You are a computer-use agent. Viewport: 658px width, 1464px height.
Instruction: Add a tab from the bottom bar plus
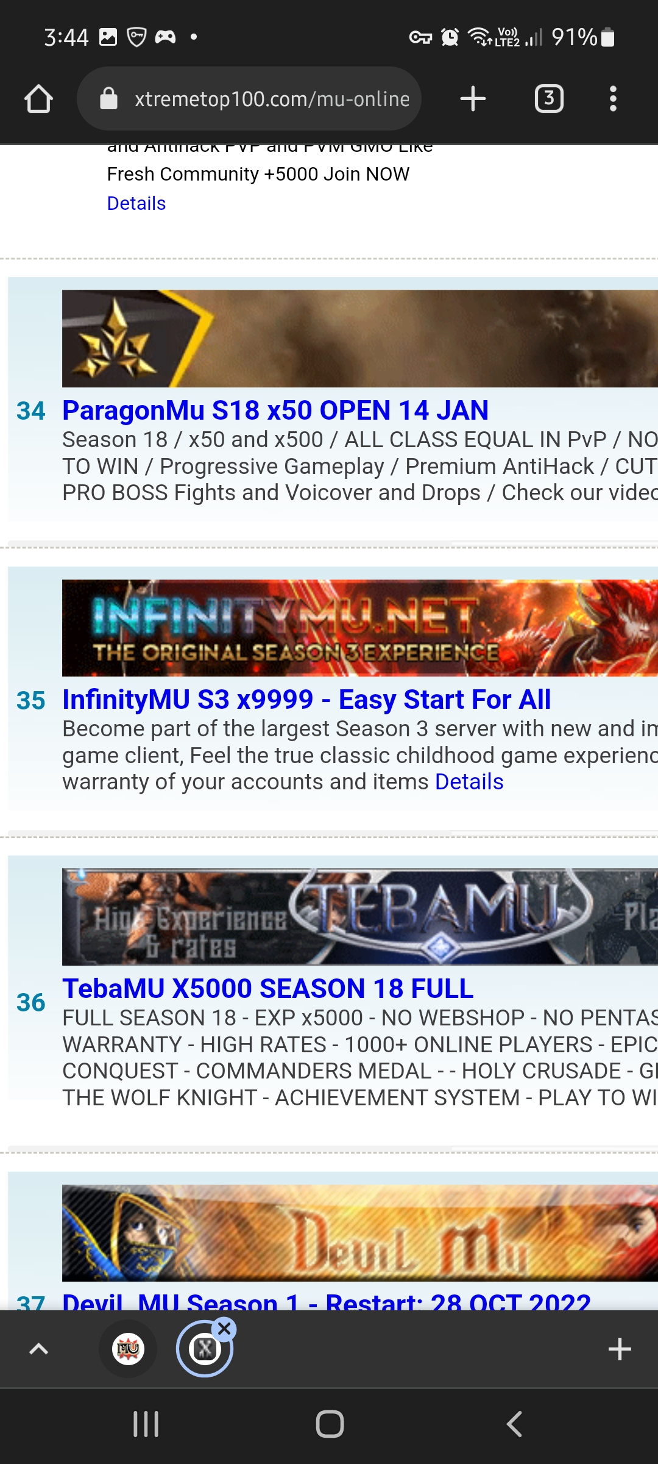620,1349
